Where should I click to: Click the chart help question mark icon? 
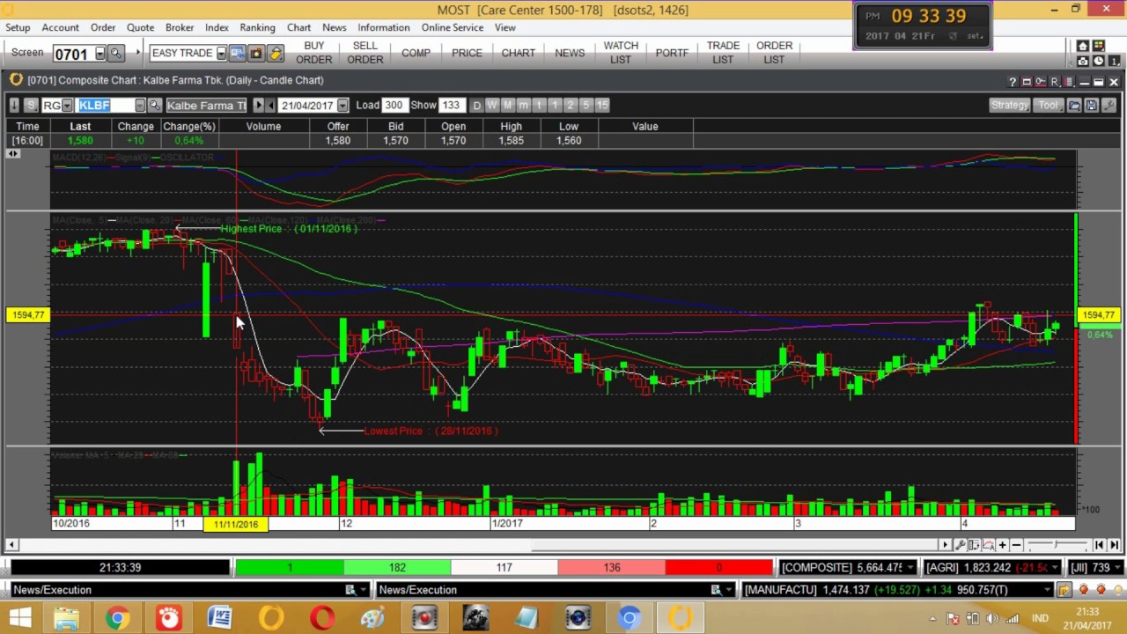[1013, 82]
